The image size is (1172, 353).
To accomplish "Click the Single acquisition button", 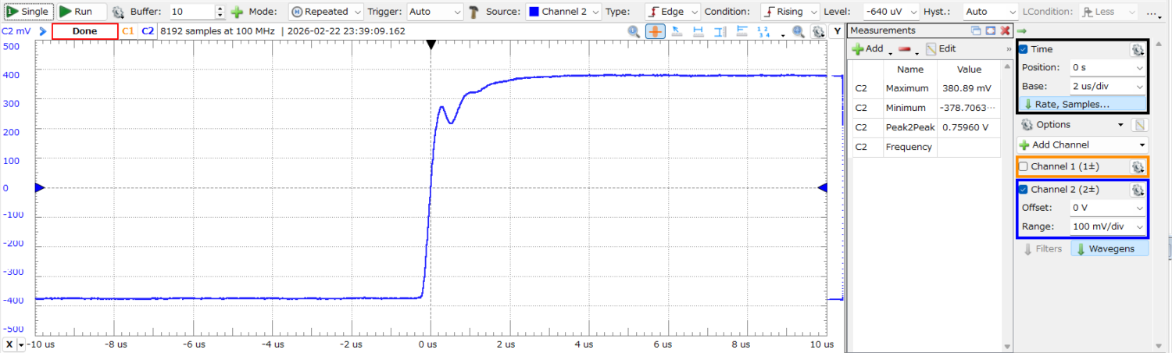I will 28,12.
